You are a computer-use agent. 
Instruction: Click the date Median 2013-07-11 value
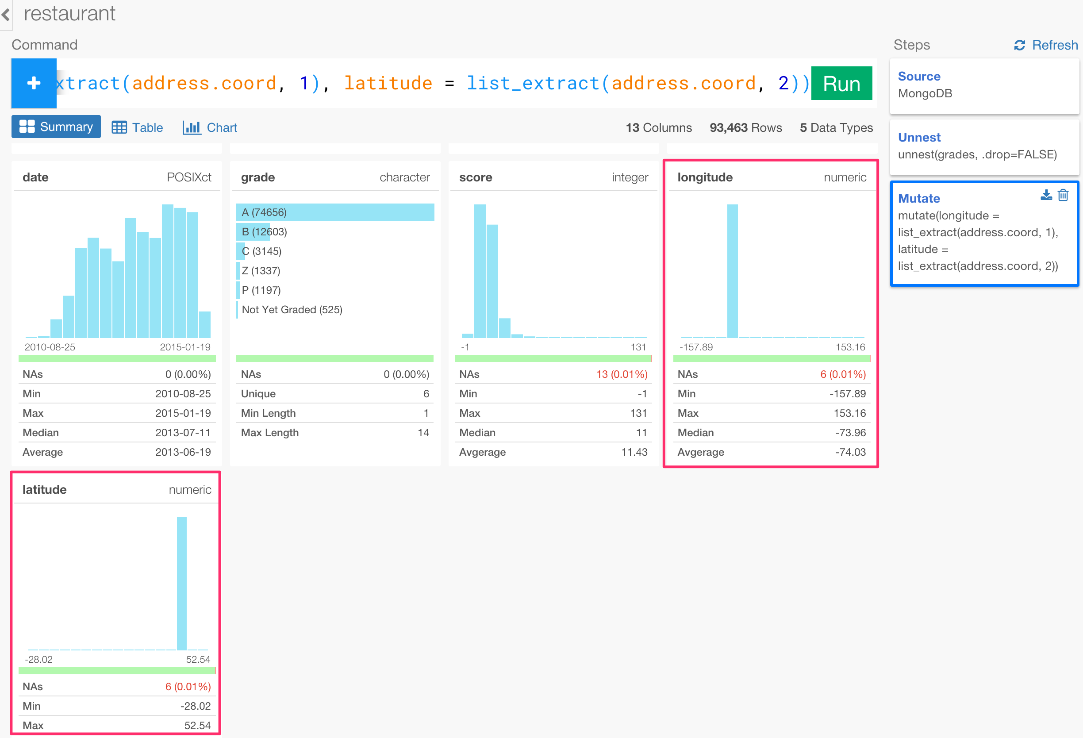183,433
